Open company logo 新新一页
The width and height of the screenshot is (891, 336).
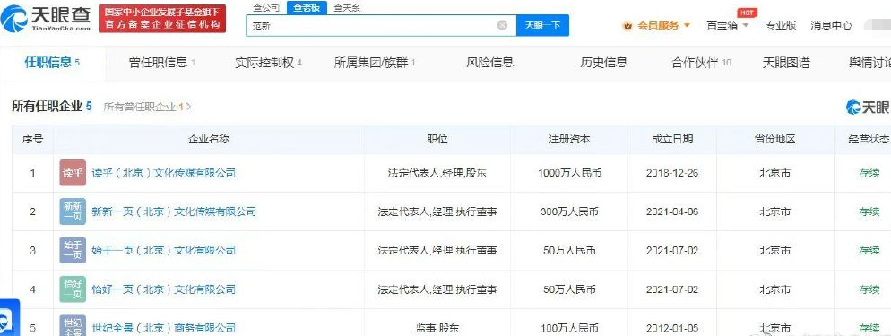pyautogui.click(x=73, y=211)
